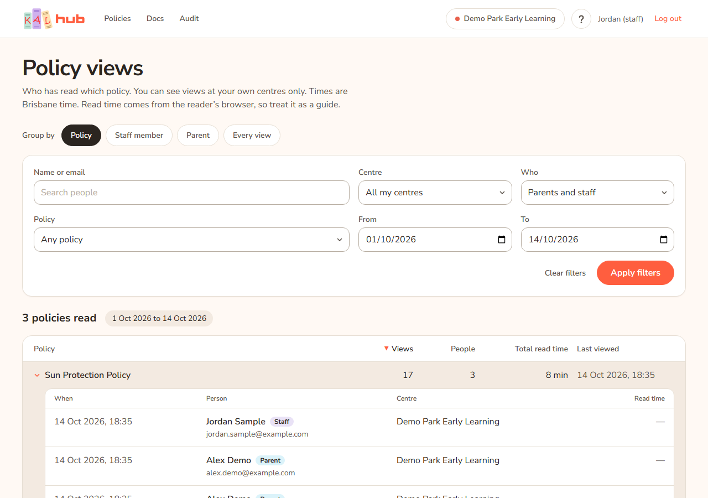The height and width of the screenshot is (498, 708).
Task: Switch grouping to Every view
Action: point(252,135)
